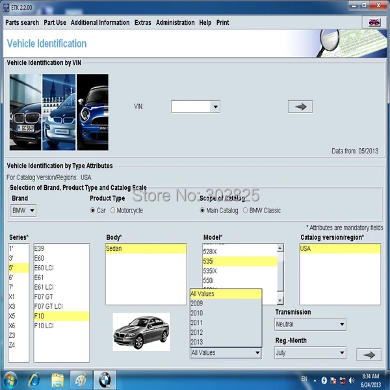The height and width of the screenshot is (390, 390).
Task: Select Sedan body type
Action: point(146,249)
